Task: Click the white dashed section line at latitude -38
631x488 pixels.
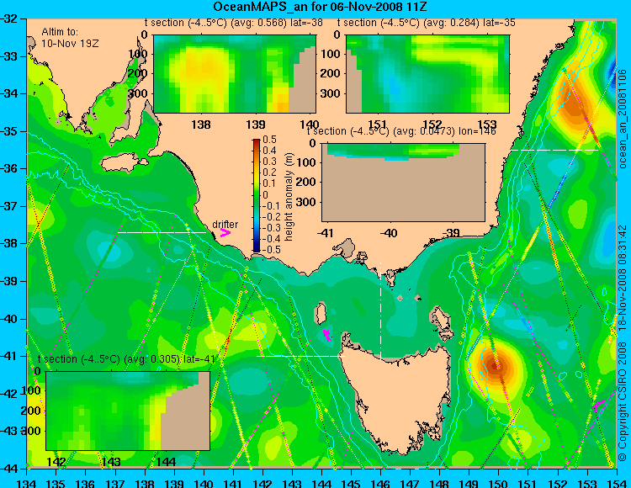Action: point(162,232)
